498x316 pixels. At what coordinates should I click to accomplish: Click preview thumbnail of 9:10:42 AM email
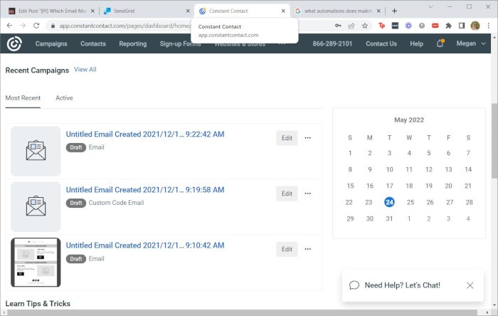coord(36,263)
